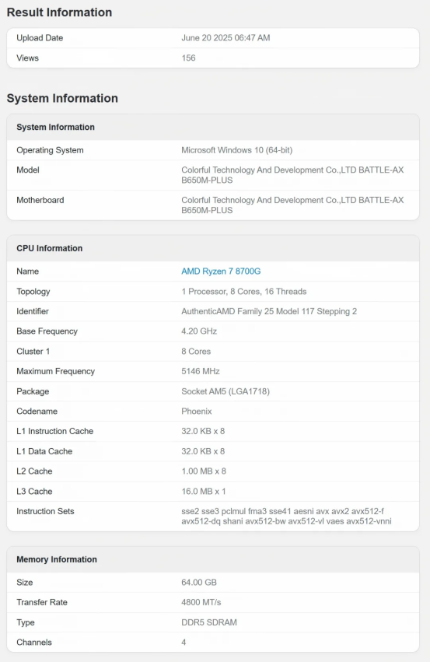Click the 4800 MT/s Transfer Rate value
Viewport: 430px width, 662px height.
click(x=201, y=602)
